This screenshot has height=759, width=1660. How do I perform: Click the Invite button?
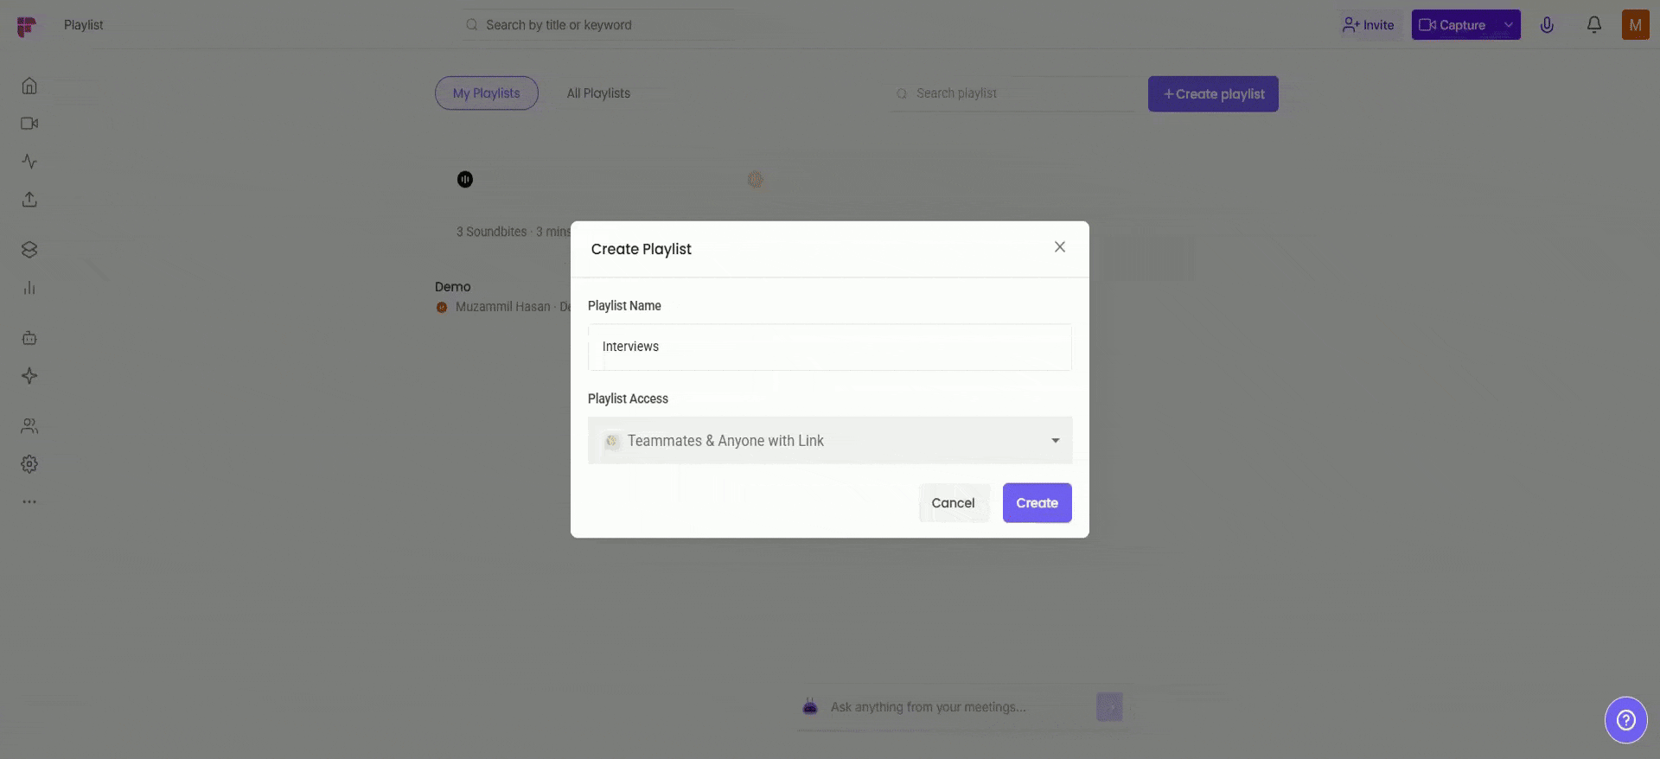pos(1369,25)
